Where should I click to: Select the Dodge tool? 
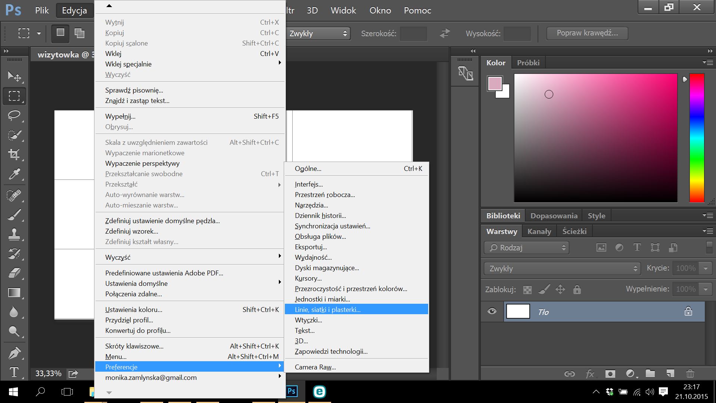click(x=14, y=331)
